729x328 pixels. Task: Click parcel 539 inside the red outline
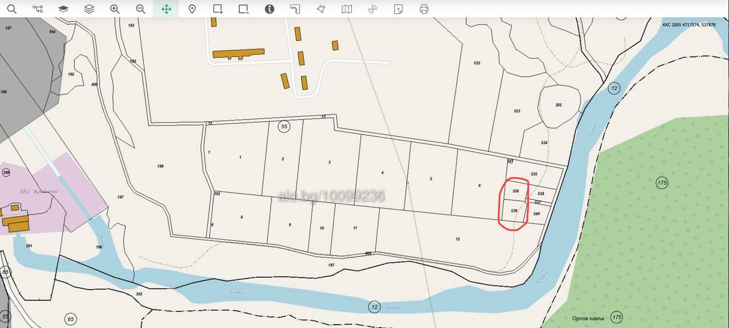coord(514,211)
